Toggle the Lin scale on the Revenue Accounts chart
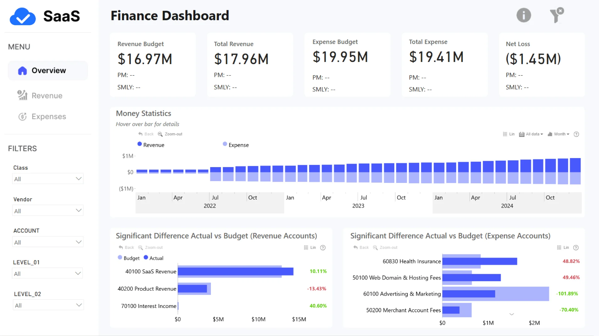 (310, 248)
